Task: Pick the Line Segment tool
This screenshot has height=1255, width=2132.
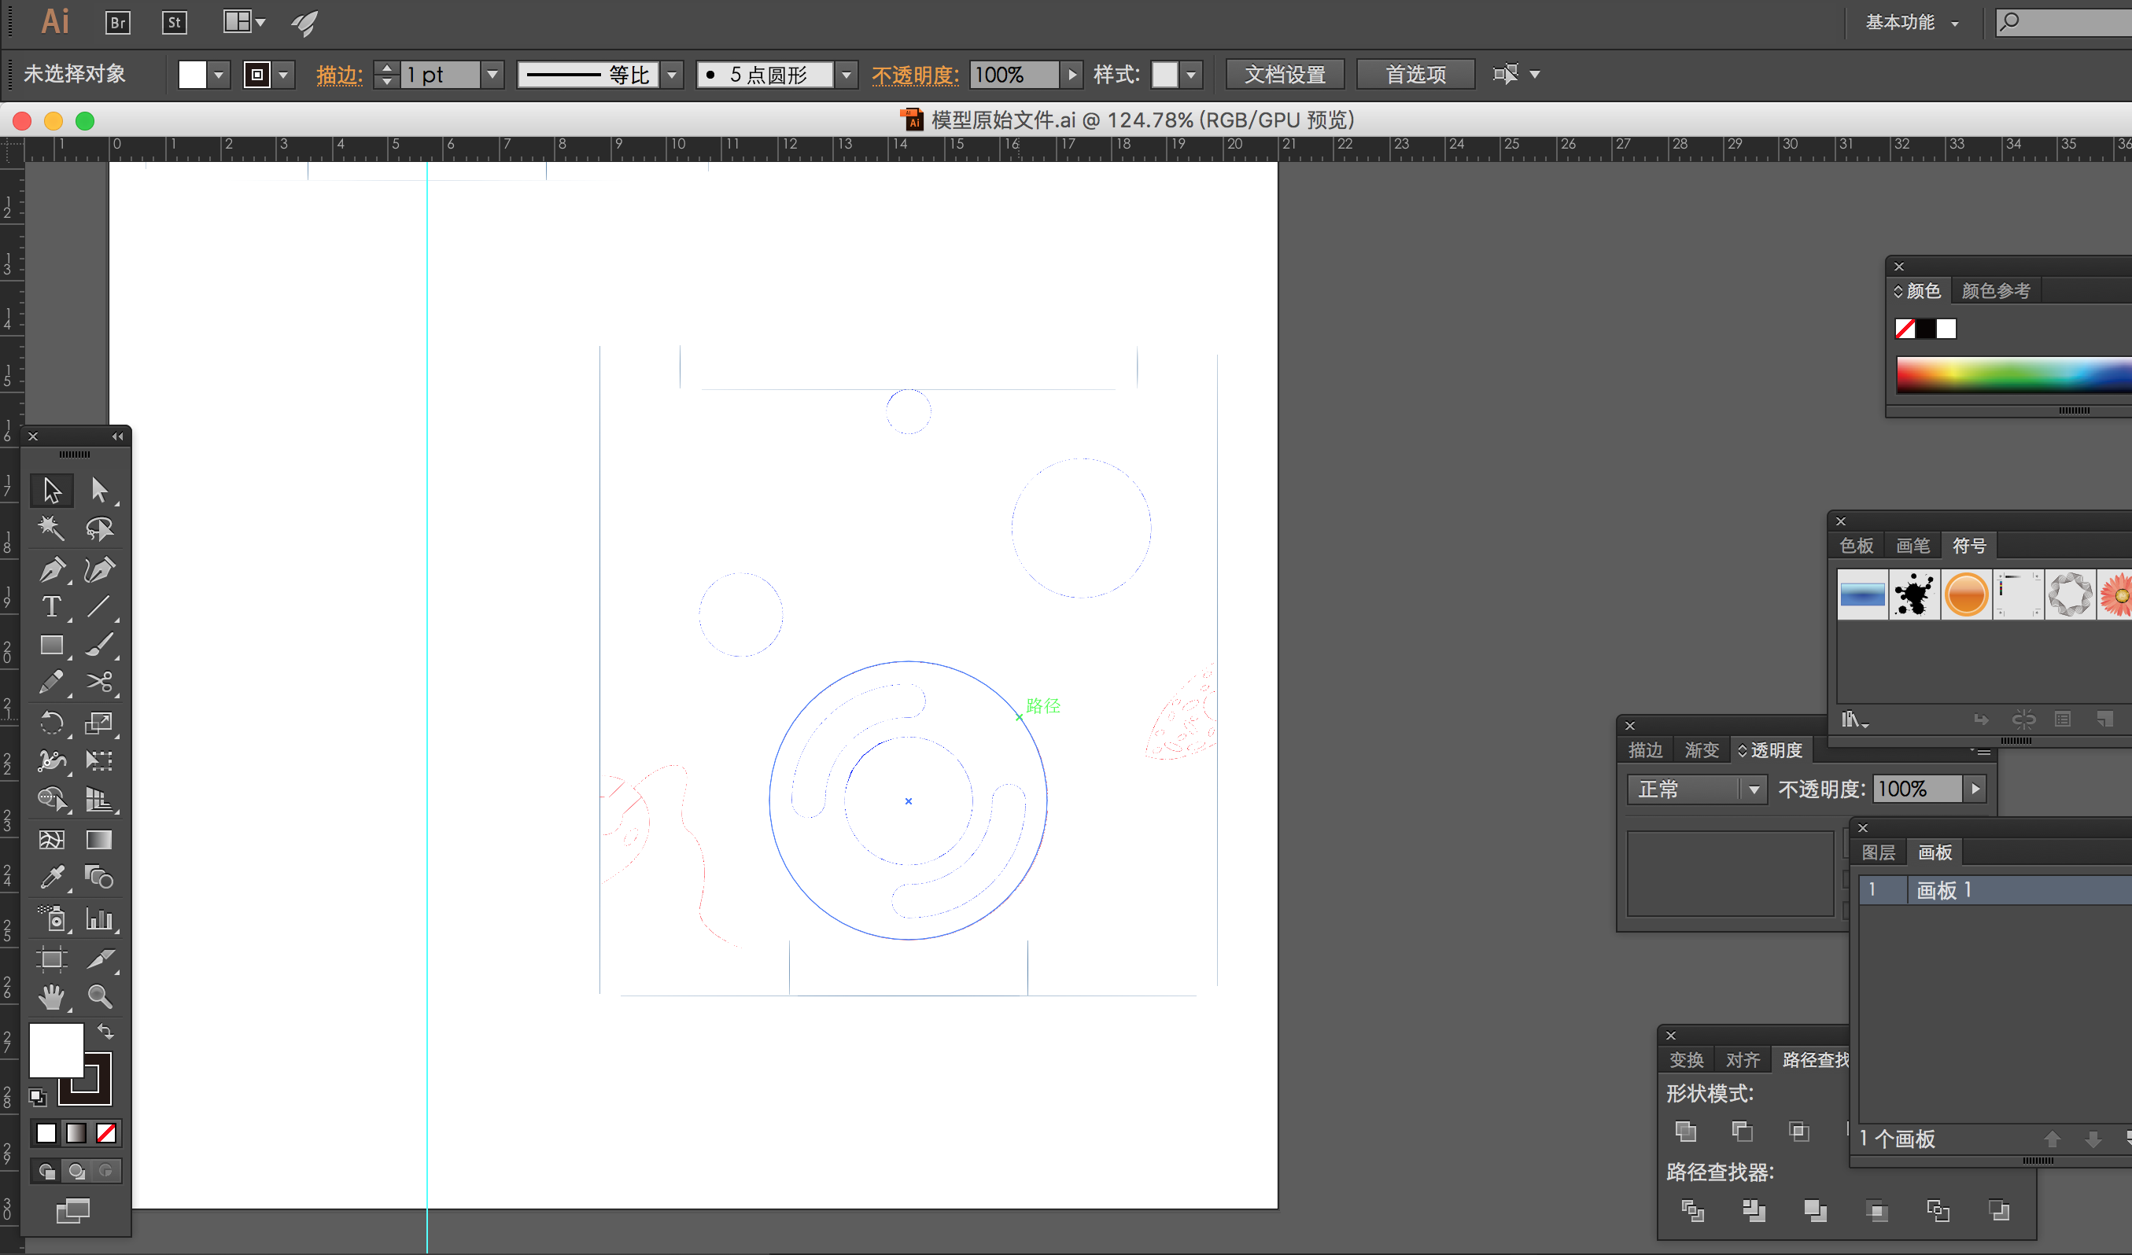Action: click(99, 606)
